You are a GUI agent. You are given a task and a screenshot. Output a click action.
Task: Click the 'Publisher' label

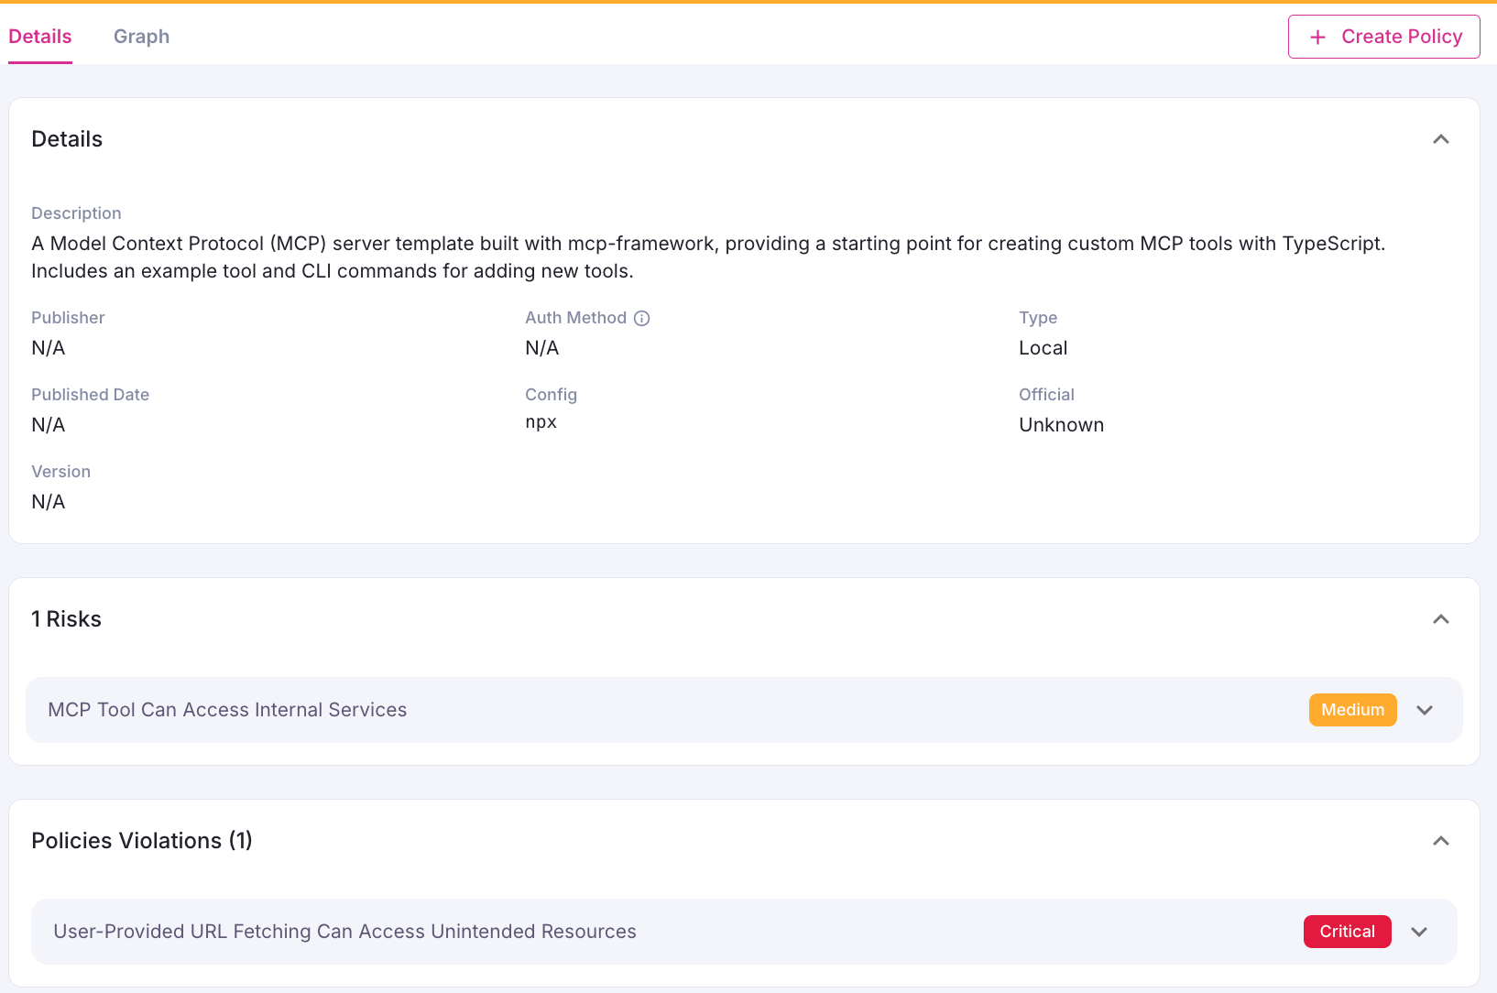68,318
